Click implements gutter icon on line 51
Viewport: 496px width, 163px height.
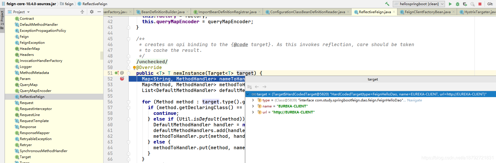point(117,73)
